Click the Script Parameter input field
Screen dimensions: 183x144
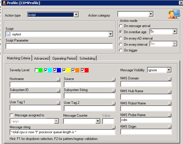tap(59, 46)
